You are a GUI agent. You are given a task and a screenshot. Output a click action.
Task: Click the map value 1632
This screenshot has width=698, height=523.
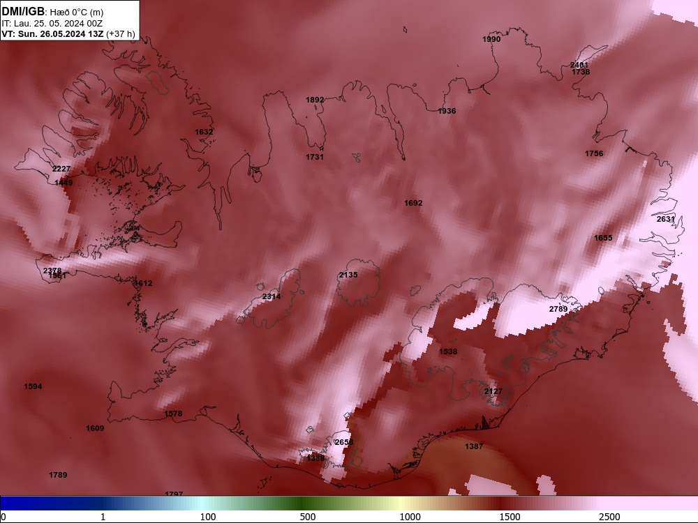coord(204,132)
